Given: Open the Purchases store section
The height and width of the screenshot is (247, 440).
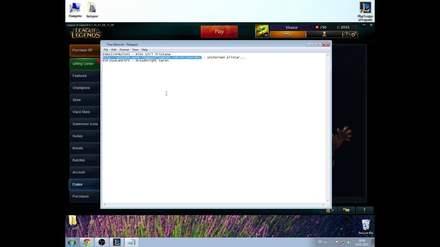Looking at the screenshot, I should pyautogui.click(x=85, y=196).
